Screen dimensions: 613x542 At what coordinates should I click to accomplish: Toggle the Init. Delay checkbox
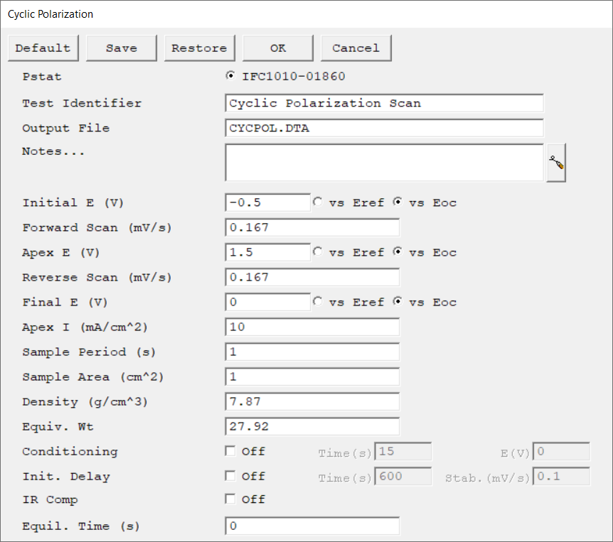pos(230,476)
